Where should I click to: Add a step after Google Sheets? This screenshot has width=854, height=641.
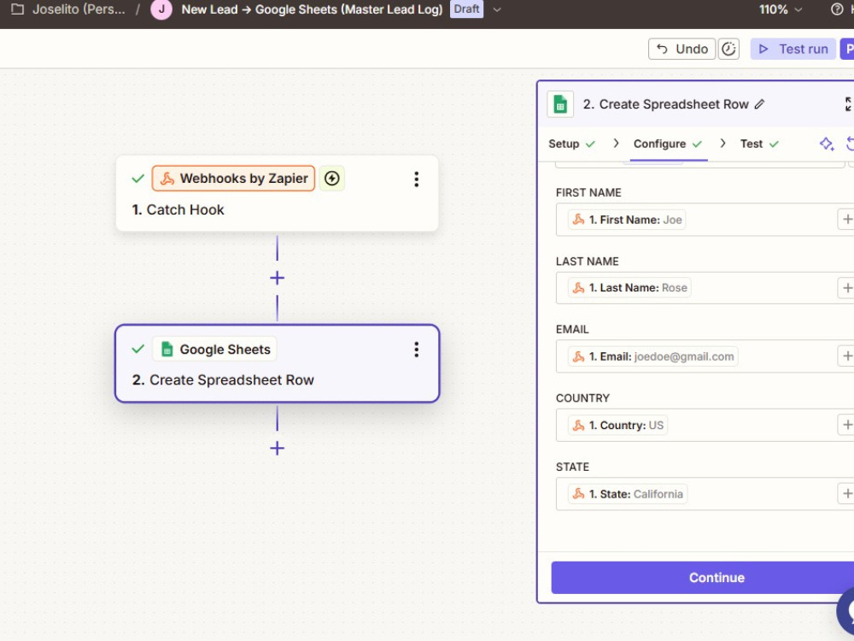[278, 448]
